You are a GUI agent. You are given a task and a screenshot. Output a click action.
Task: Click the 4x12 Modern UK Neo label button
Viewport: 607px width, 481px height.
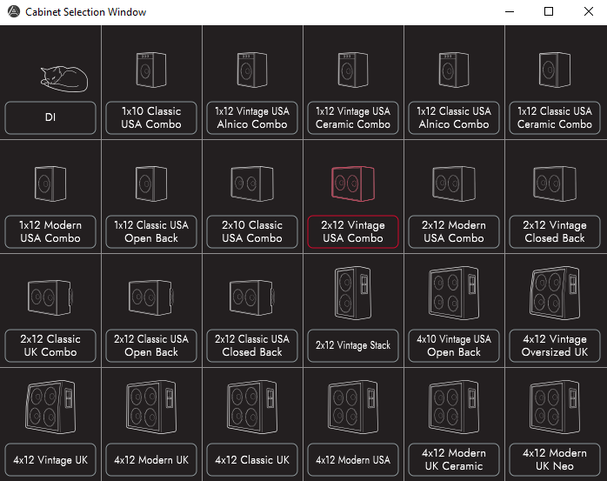(555, 459)
